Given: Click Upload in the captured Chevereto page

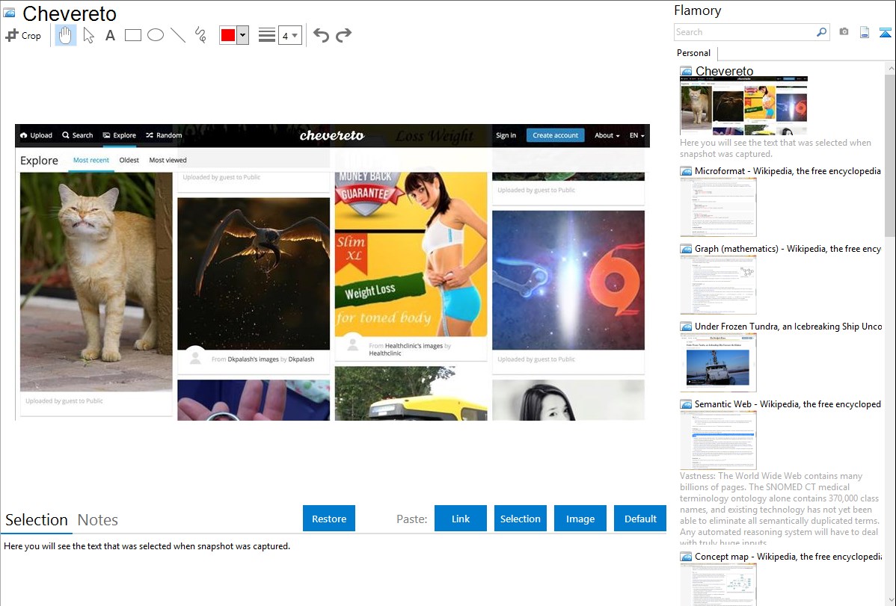Looking at the screenshot, I should (x=36, y=135).
